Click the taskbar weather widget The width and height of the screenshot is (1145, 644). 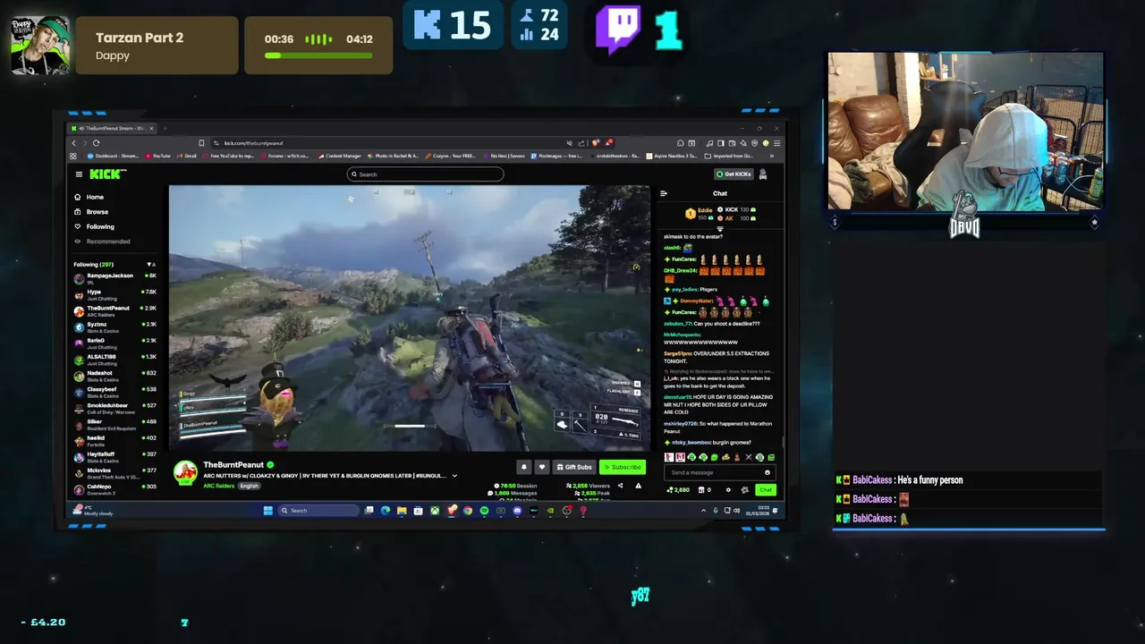pos(93,511)
